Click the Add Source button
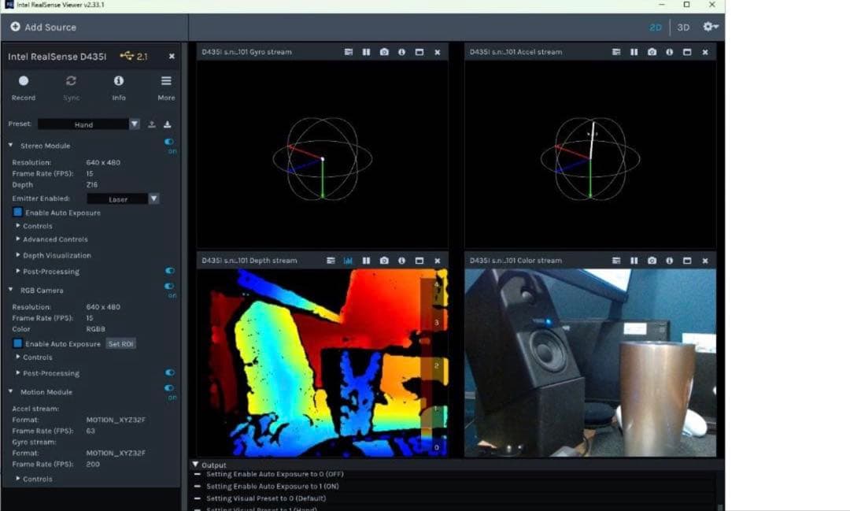Image resolution: width=850 pixels, height=511 pixels. click(x=43, y=27)
